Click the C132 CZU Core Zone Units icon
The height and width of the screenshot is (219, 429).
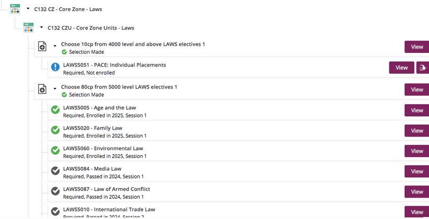(28, 27)
